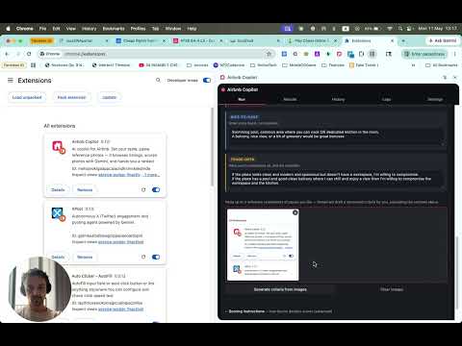Click the Load unpacked button
Viewport: 462px width, 346px height.
pos(27,97)
